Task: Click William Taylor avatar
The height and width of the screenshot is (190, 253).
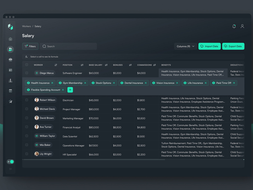Action: pos(37,136)
